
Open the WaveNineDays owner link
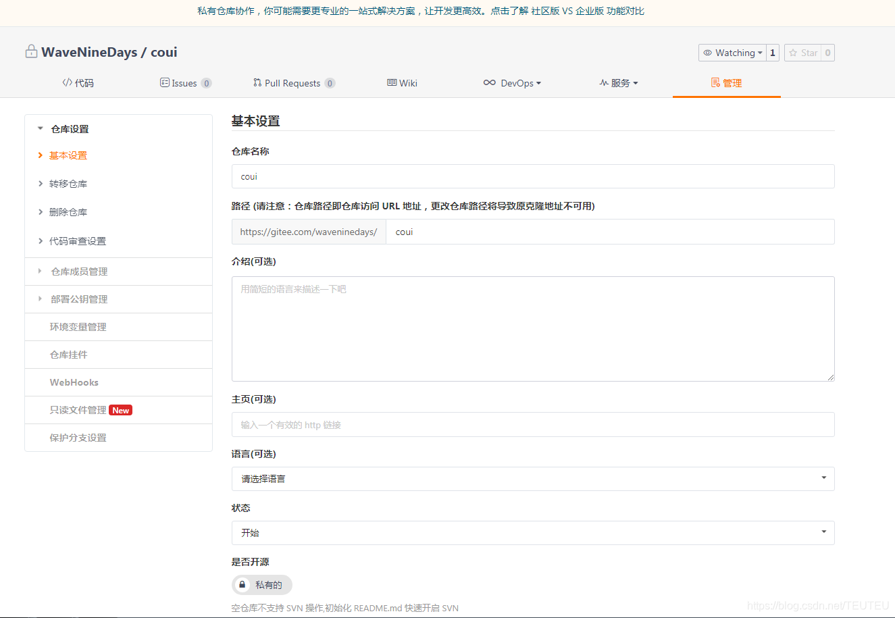tap(89, 52)
